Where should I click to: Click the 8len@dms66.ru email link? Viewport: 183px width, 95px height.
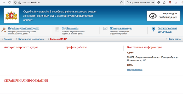tap(135, 69)
